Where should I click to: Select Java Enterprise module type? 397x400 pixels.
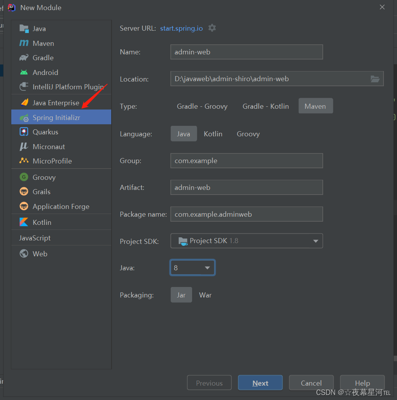(x=56, y=103)
